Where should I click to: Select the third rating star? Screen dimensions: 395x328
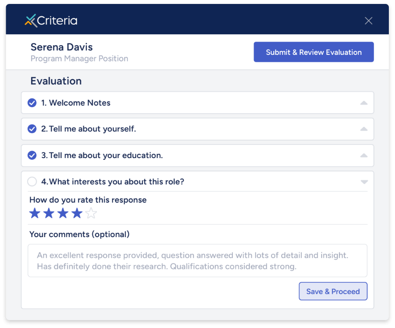62,213
